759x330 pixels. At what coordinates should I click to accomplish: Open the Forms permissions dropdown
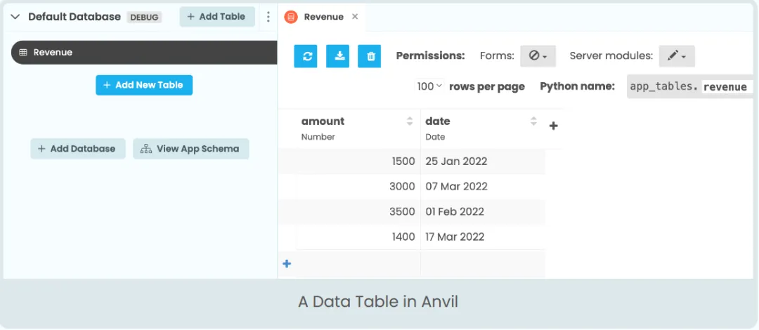pos(538,55)
